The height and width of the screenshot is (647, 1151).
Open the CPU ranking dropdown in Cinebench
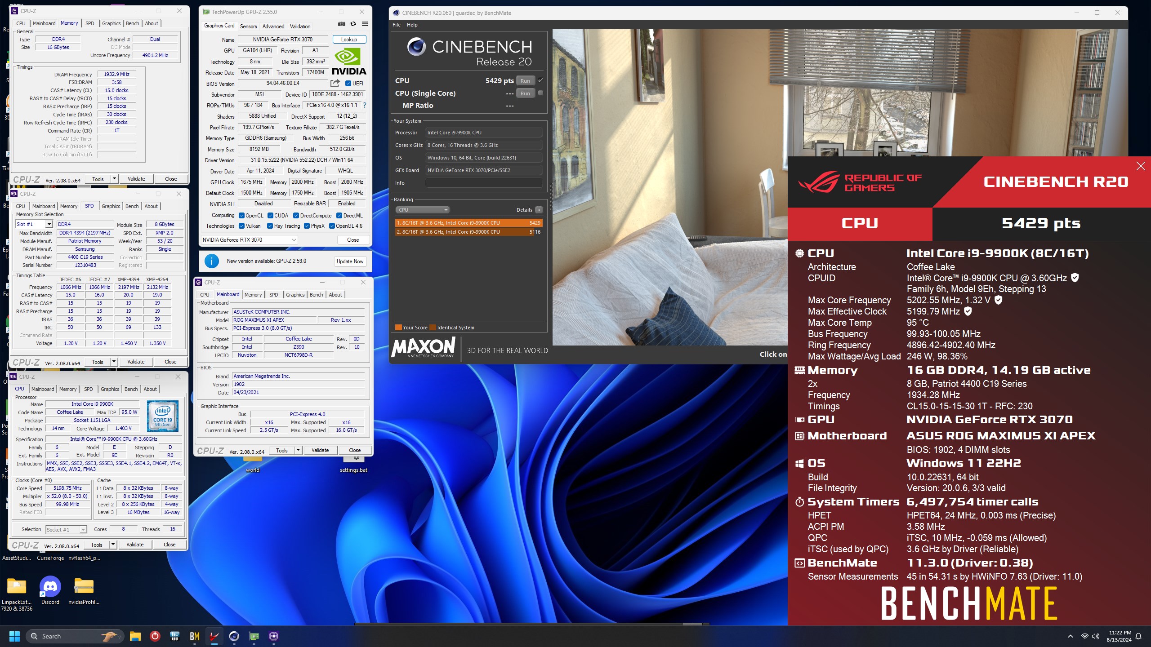coord(423,210)
